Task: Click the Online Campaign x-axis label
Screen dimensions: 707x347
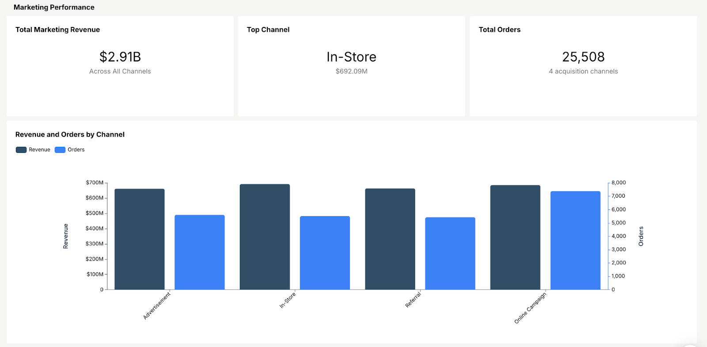Action: [530, 308]
